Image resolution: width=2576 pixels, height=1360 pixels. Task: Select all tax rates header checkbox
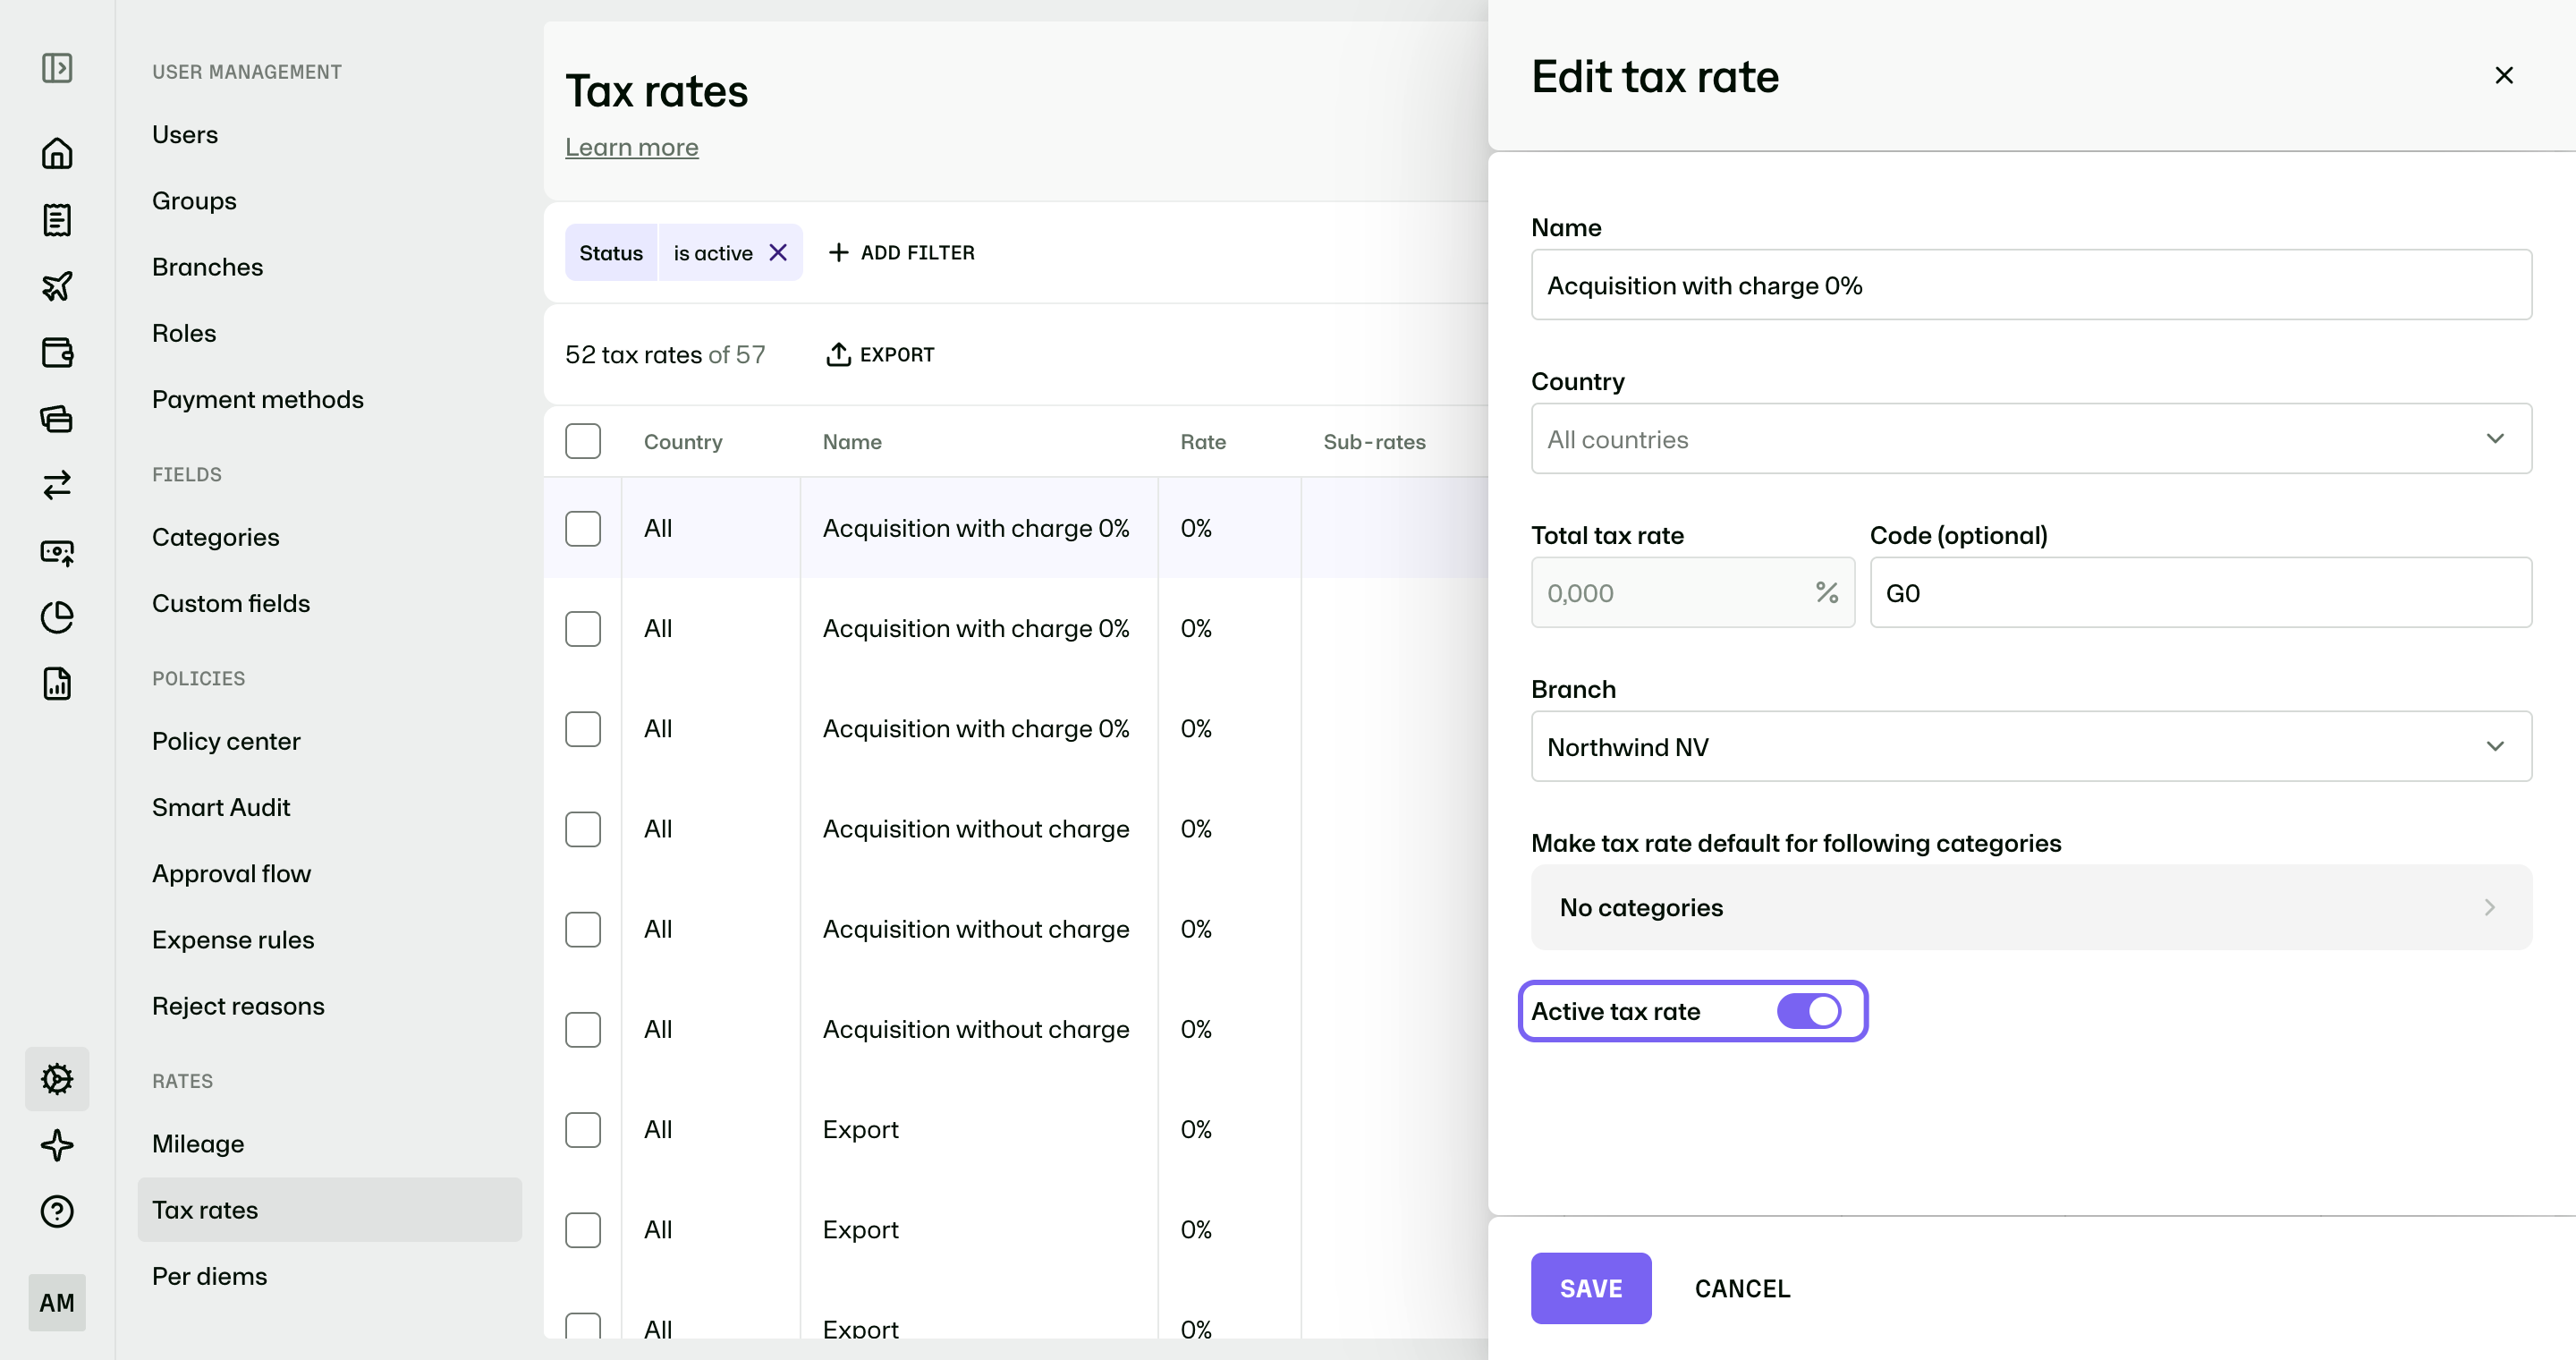[583, 441]
